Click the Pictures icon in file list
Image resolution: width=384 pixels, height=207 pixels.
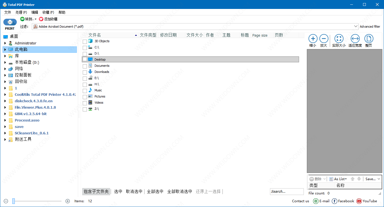click(90, 96)
